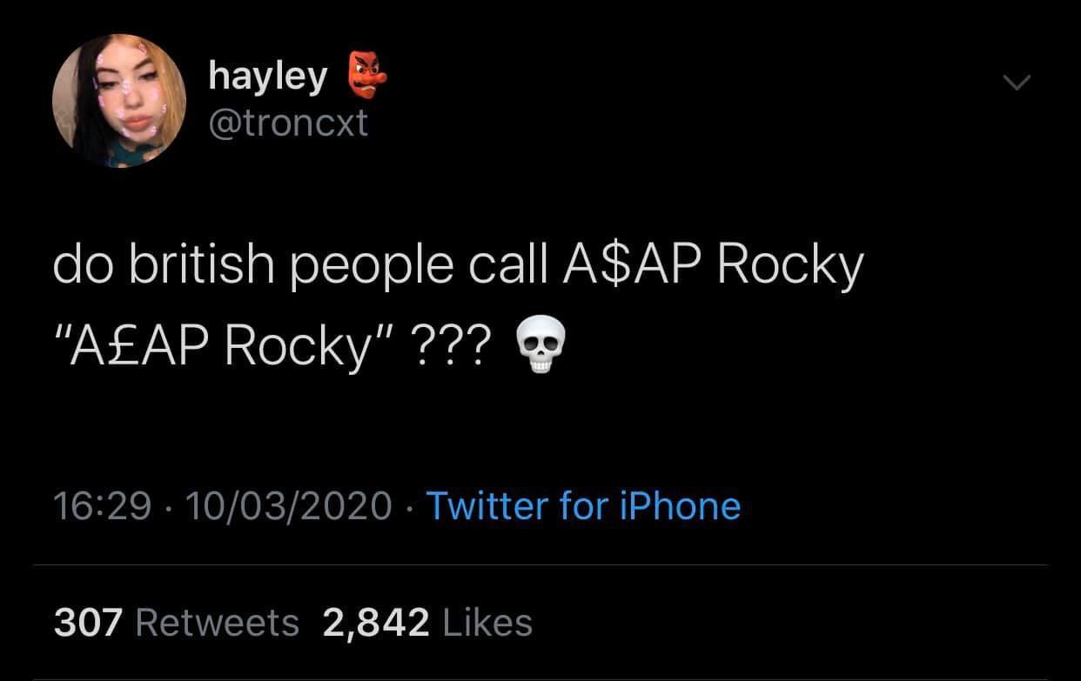Open the hayley display name
The image size is (1081, 681).
click(268, 77)
